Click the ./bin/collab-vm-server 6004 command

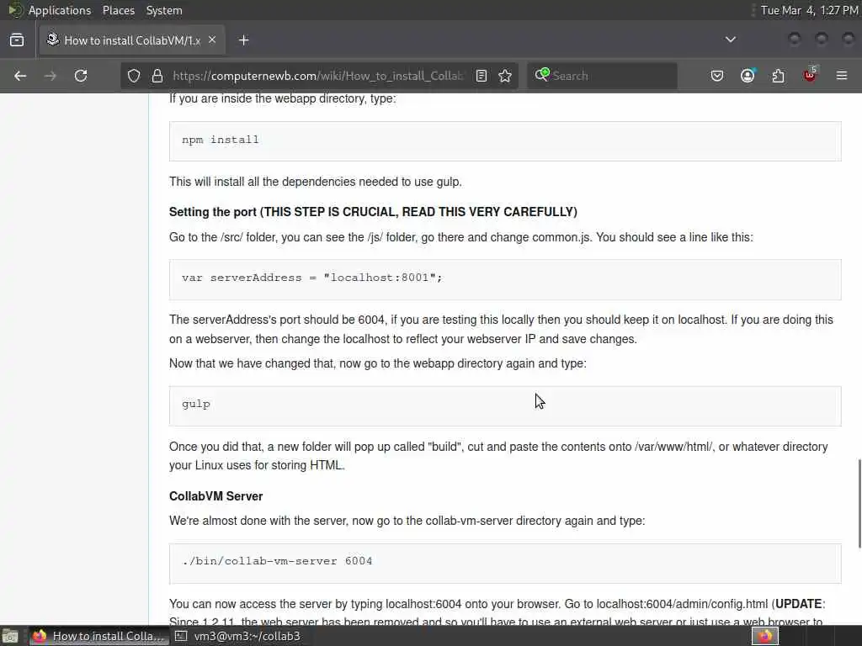pos(277,561)
